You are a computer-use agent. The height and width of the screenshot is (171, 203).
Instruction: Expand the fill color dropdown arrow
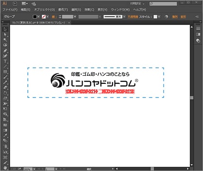coord(39,16)
